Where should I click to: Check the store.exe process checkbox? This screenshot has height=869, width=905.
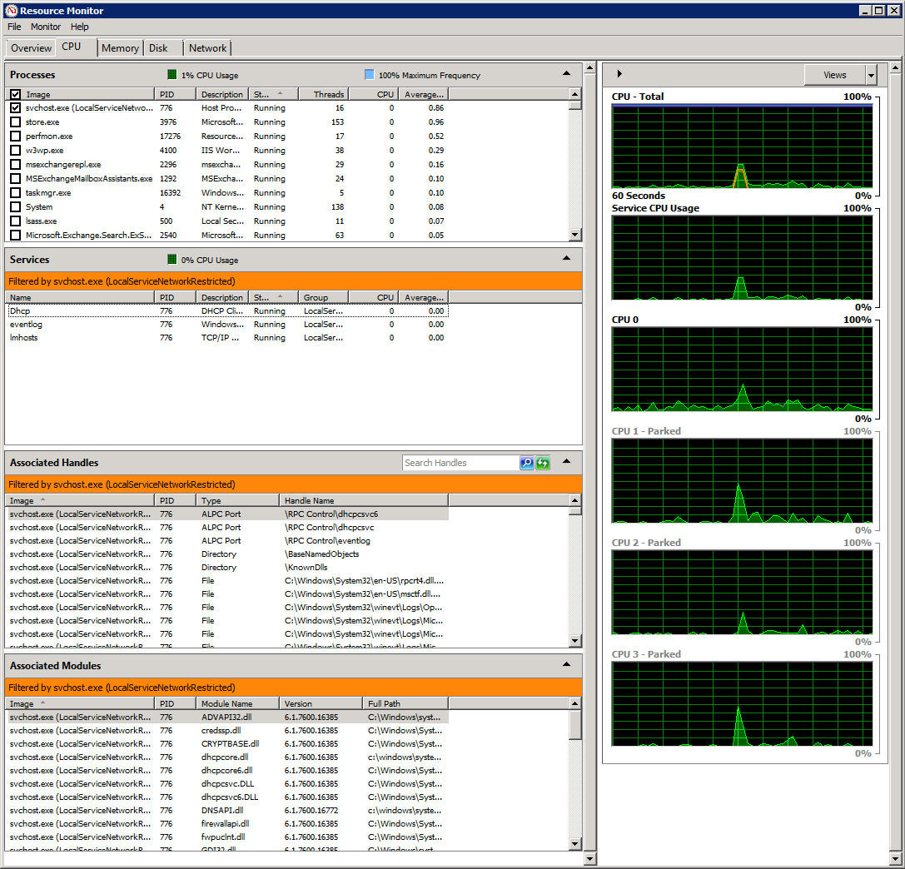(x=14, y=122)
